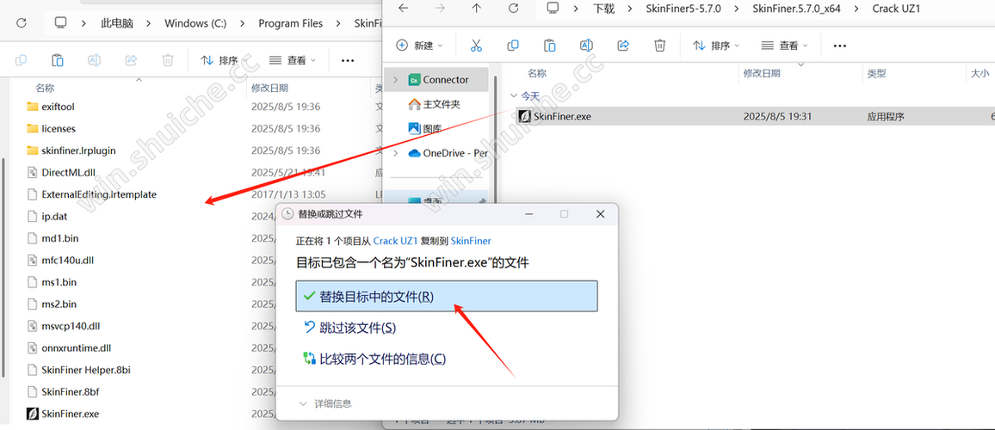
Task: Click the delete icon in SkinFiner folder window
Action: click(168, 60)
